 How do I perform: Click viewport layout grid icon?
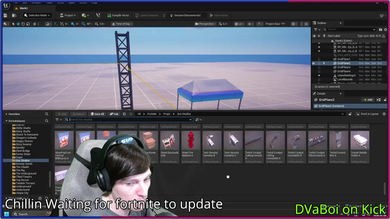pyautogui.click(x=306, y=24)
